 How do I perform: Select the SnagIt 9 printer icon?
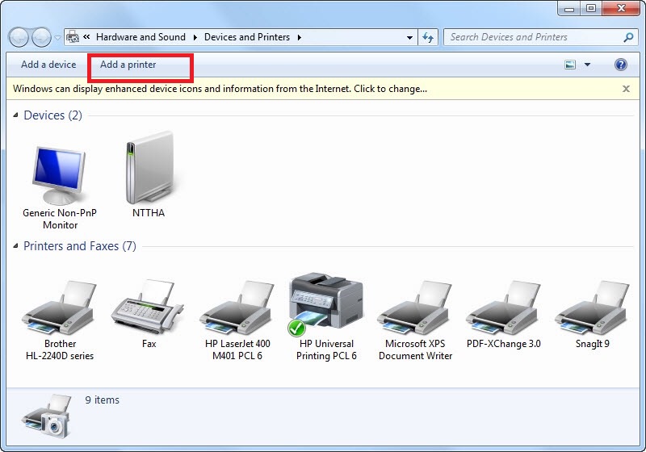(x=593, y=307)
